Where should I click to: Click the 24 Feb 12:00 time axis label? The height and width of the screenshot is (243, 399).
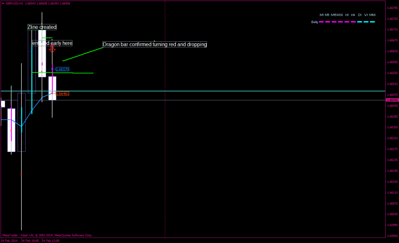(50, 241)
